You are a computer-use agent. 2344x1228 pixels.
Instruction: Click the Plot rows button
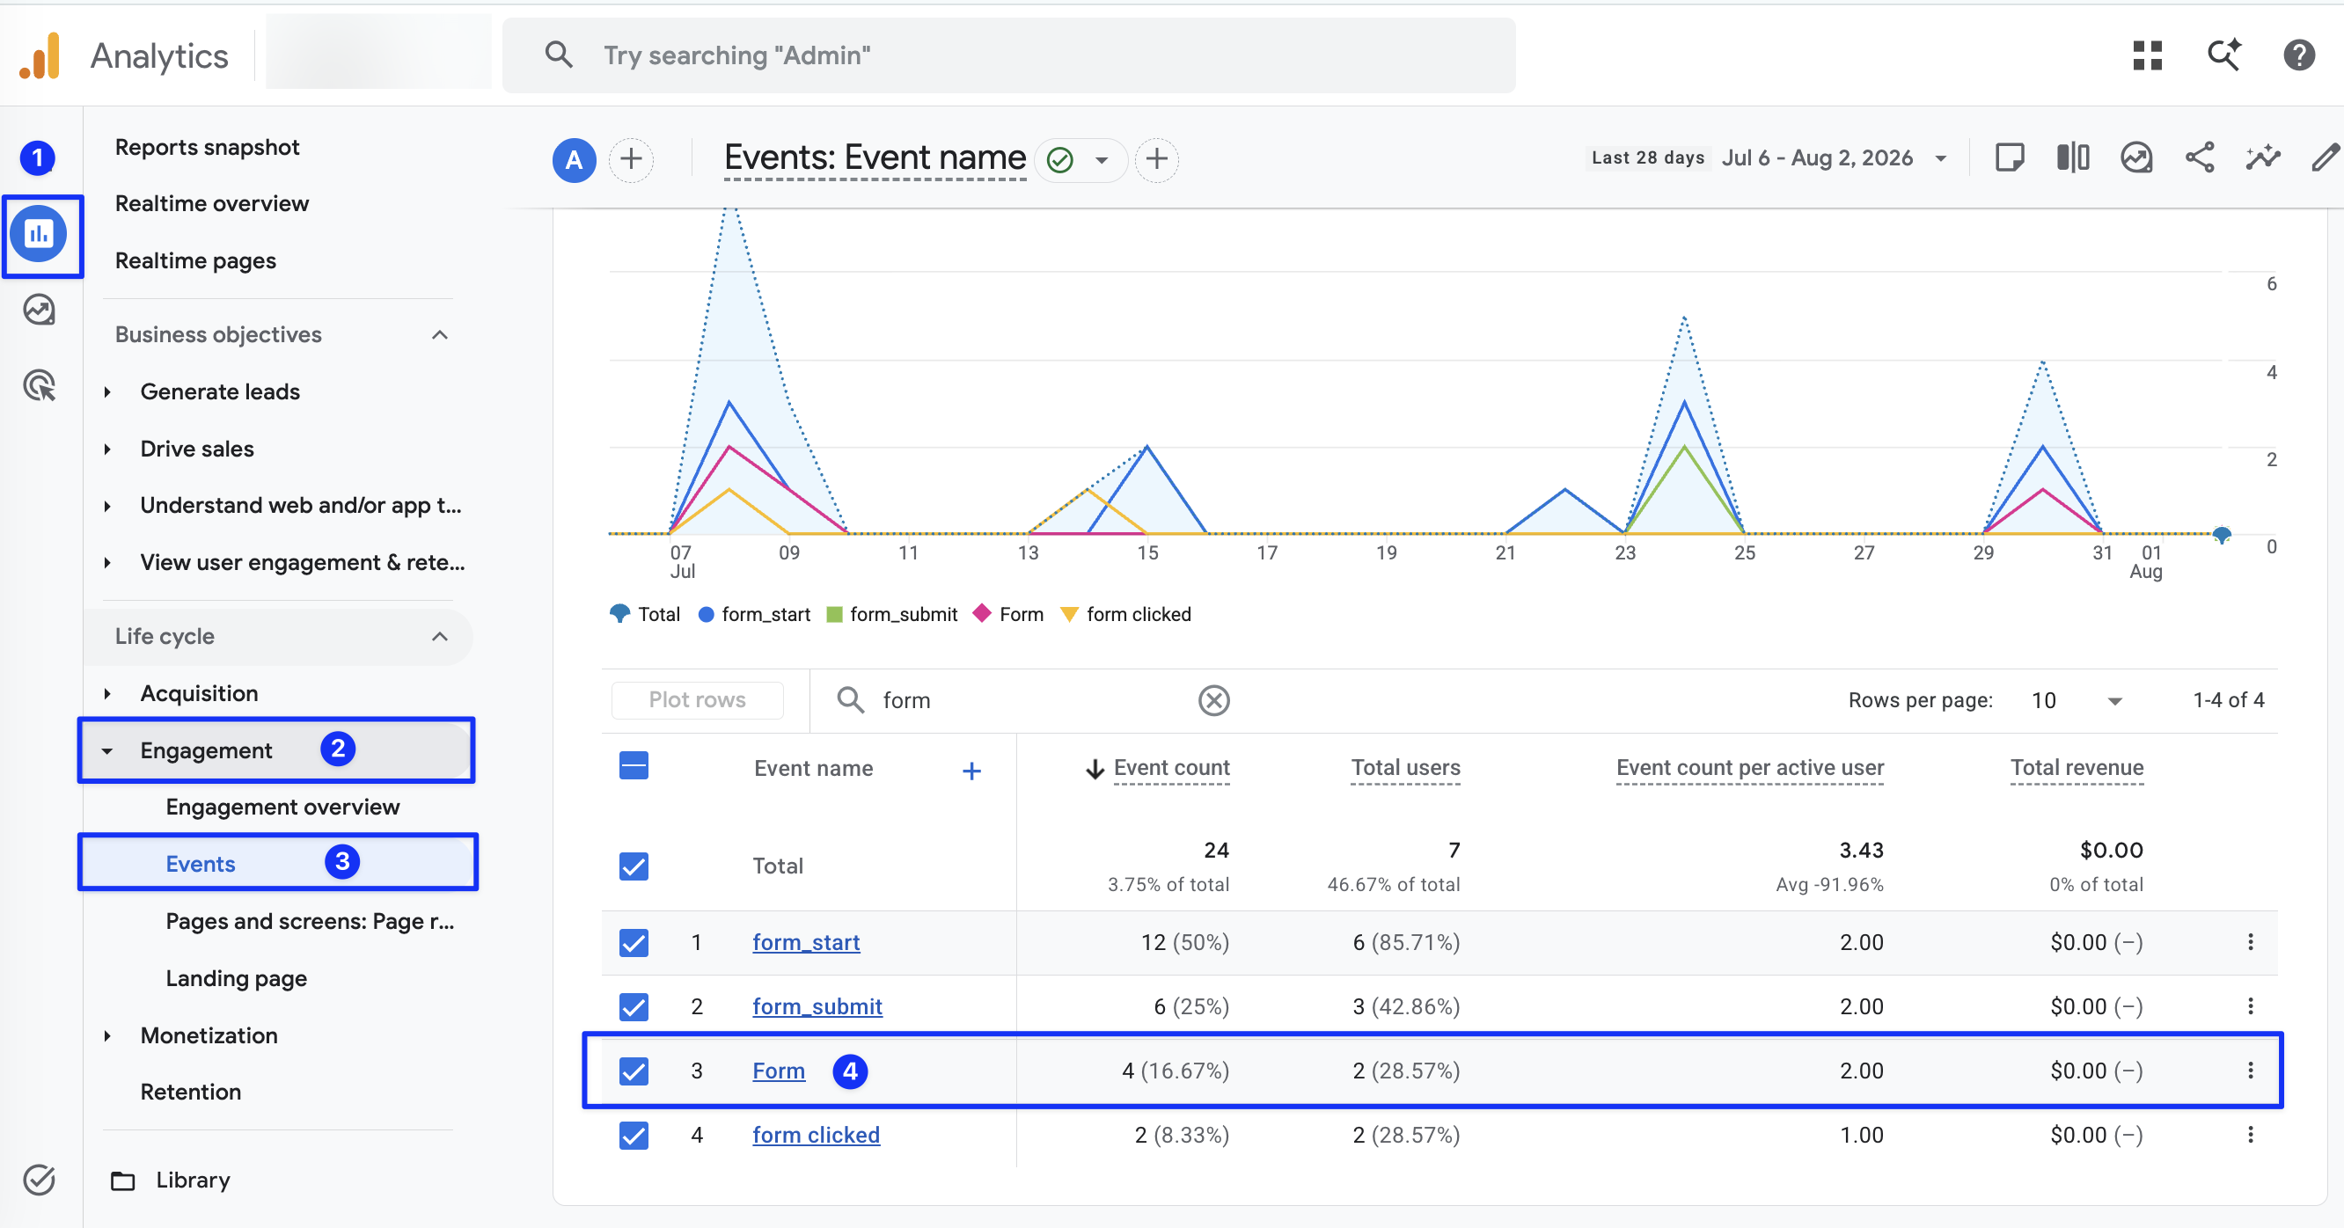(x=697, y=699)
